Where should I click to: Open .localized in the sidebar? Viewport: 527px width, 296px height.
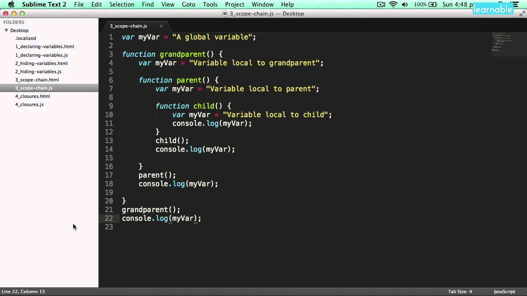pos(26,38)
